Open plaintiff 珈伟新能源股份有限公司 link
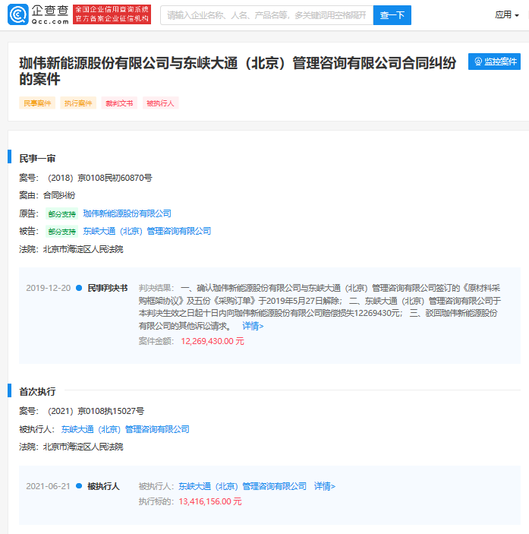This screenshot has height=534, width=529. pyautogui.click(x=127, y=213)
